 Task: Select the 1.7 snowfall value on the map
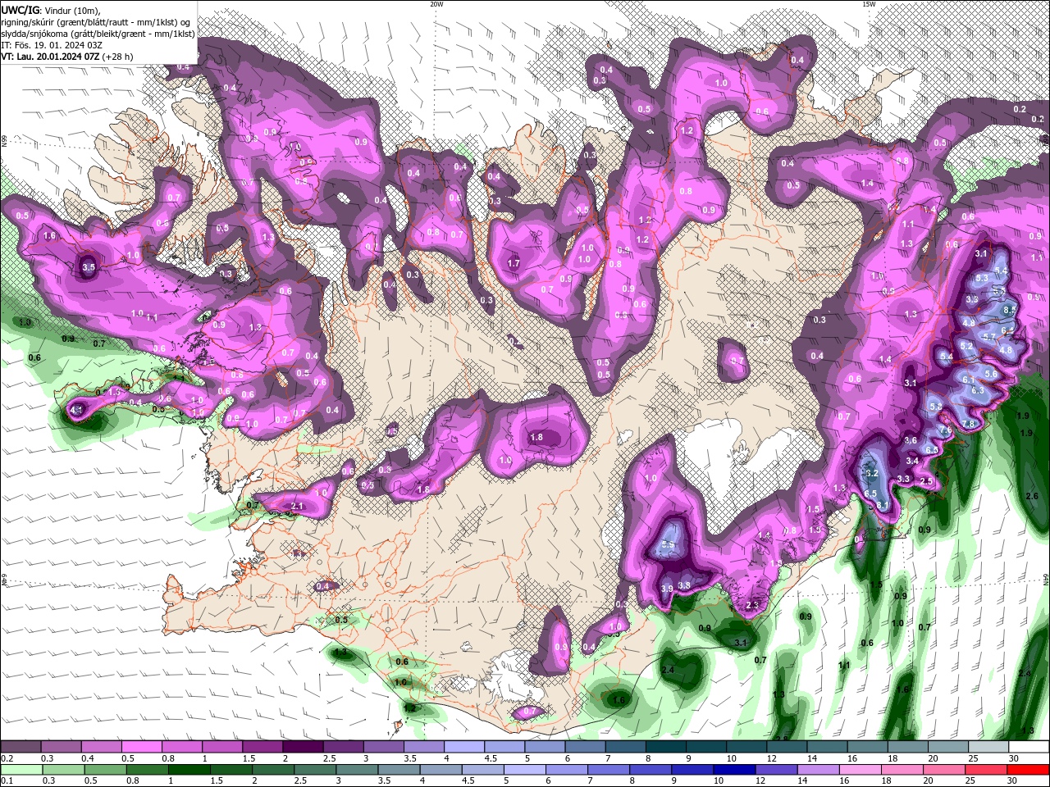514,263
